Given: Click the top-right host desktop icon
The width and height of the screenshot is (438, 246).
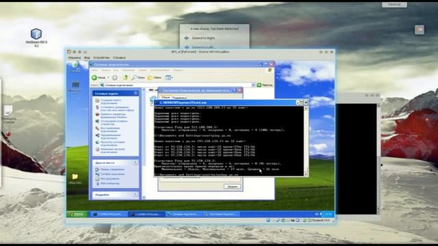Looking at the screenshot, I should click(x=420, y=29).
